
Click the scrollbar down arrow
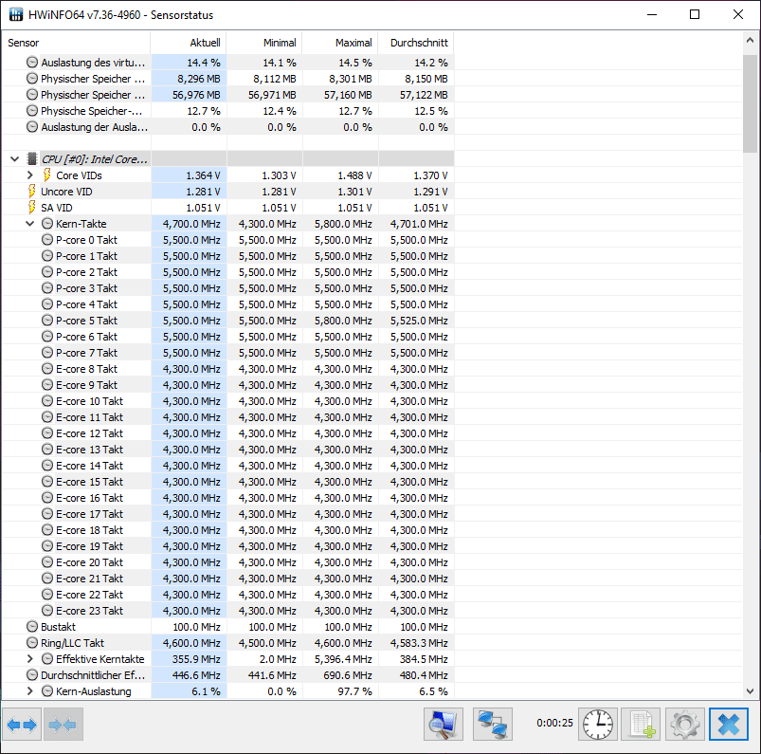pyautogui.click(x=750, y=690)
